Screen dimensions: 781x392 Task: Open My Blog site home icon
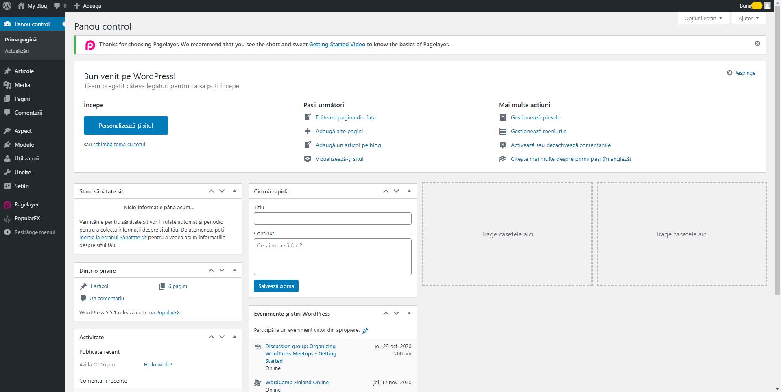coord(21,6)
